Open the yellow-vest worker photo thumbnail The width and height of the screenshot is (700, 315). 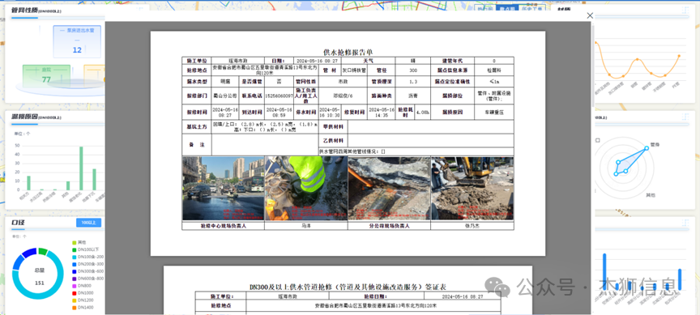point(306,188)
